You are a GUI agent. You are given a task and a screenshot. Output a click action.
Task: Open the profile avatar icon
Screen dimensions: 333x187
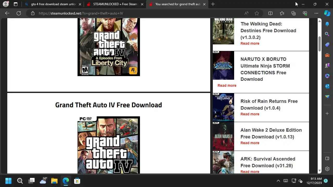(x=5, y=4)
